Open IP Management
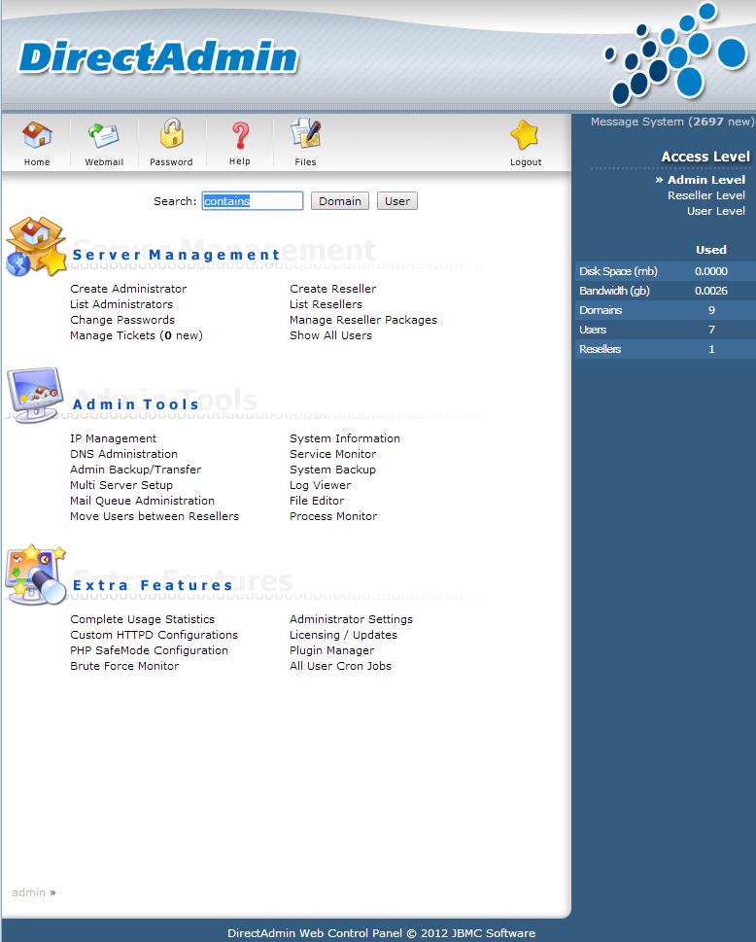Viewport: 756px width, 942px height. pyautogui.click(x=114, y=438)
